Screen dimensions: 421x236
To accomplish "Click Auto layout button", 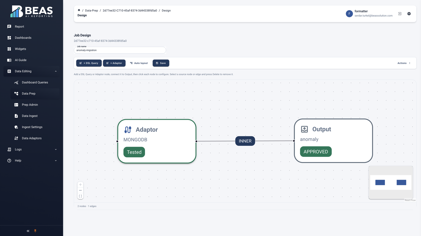I will point(139,63).
